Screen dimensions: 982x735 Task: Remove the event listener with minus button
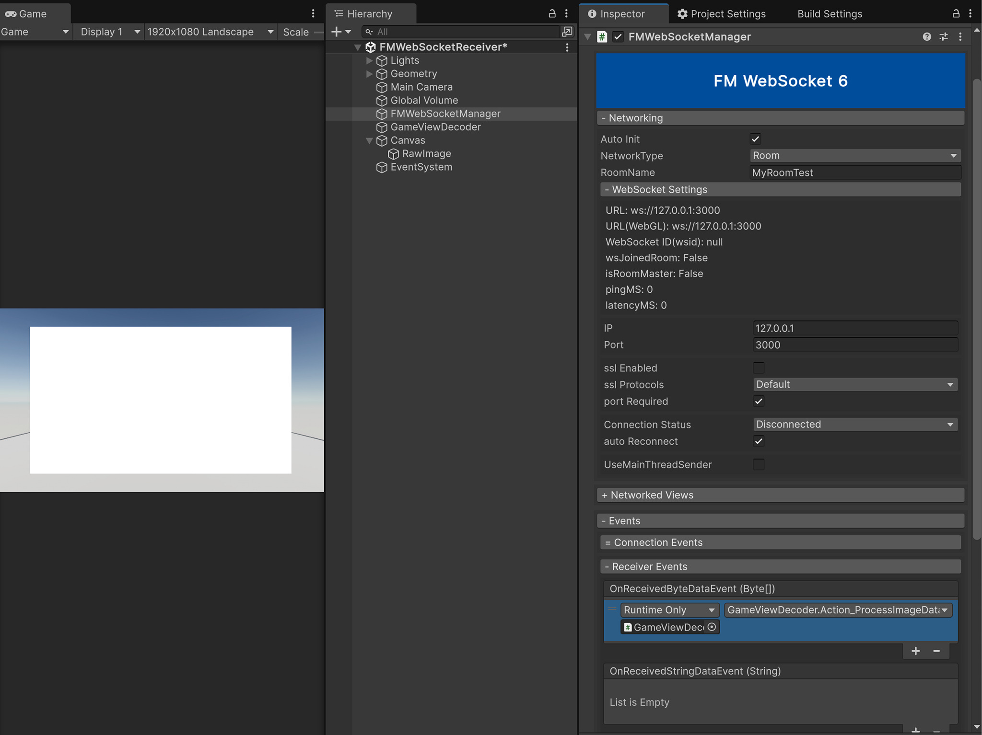tap(935, 651)
